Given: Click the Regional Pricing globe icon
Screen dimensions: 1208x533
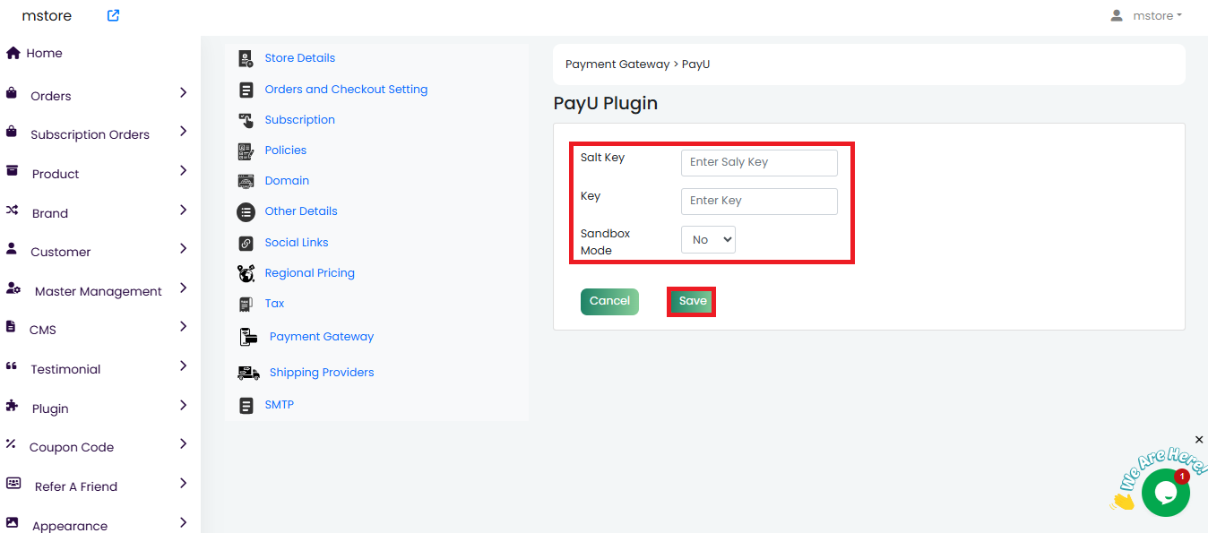Looking at the screenshot, I should point(246,273).
